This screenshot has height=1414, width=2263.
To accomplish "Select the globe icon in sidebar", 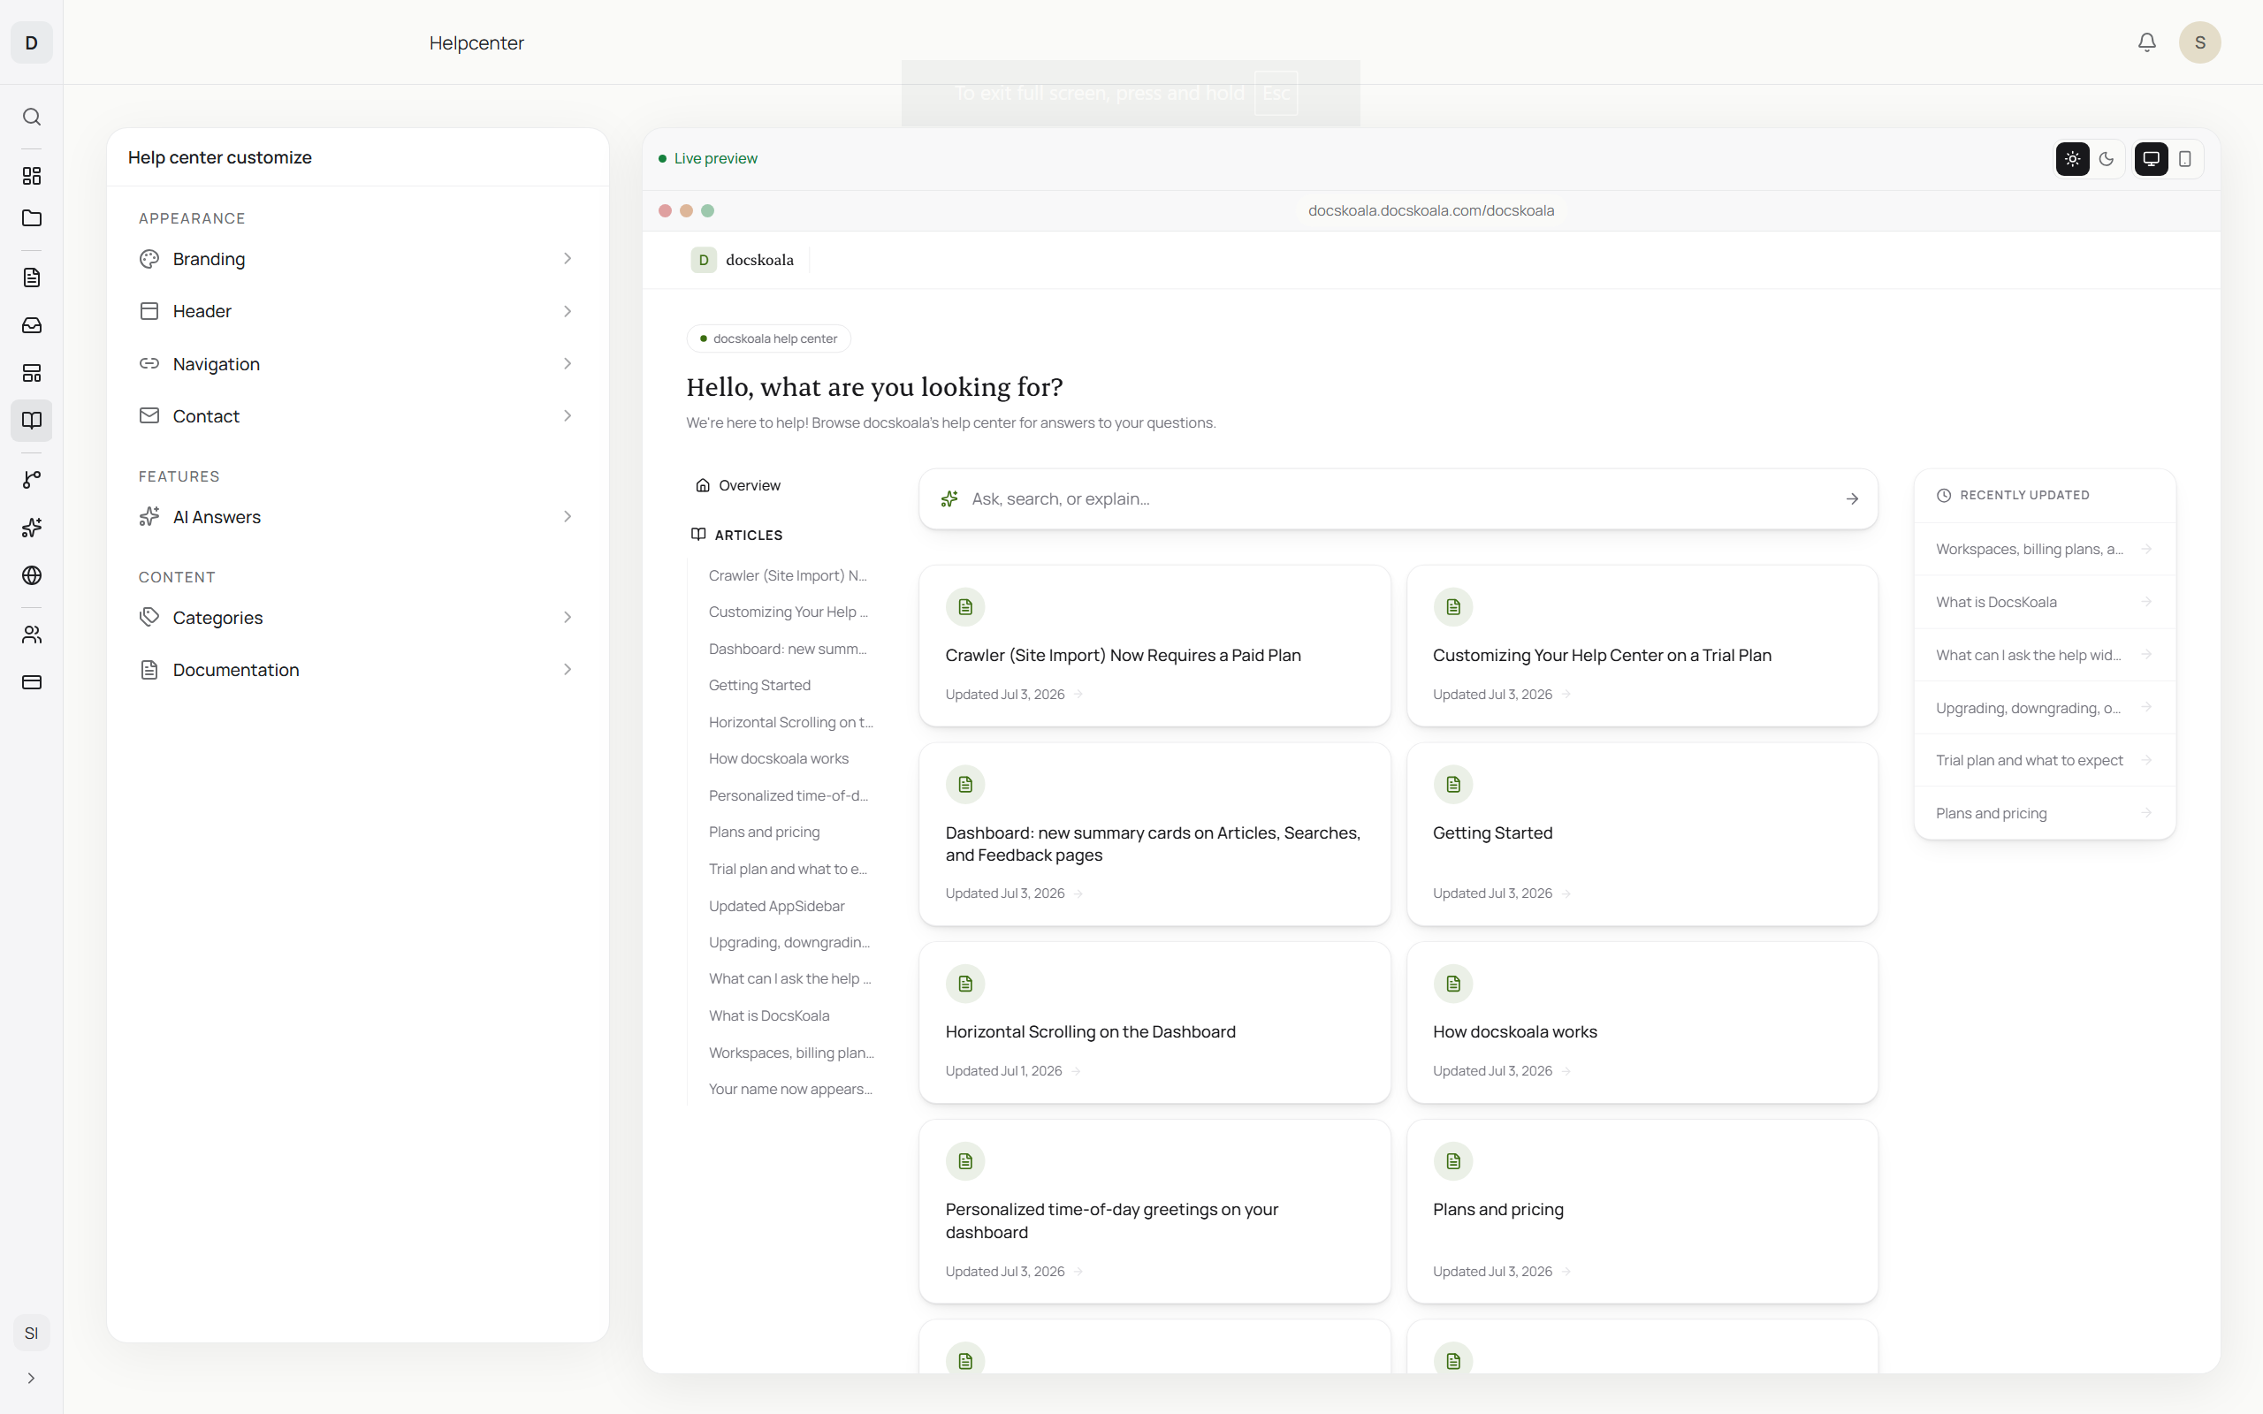I will click(32, 575).
